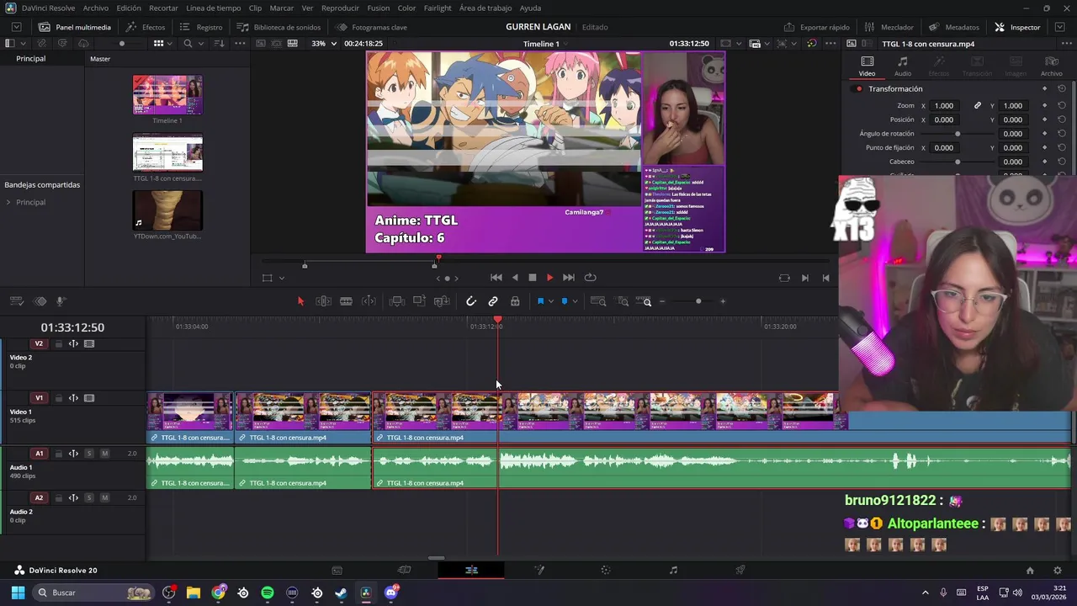The image size is (1077, 606).
Task: Toggle timeline Snapping magnet icon
Action: pyautogui.click(x=471, y=301)
